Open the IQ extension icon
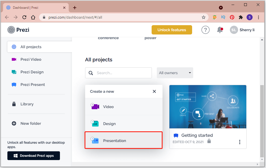 pyautogui.click(x=223, y=17)
